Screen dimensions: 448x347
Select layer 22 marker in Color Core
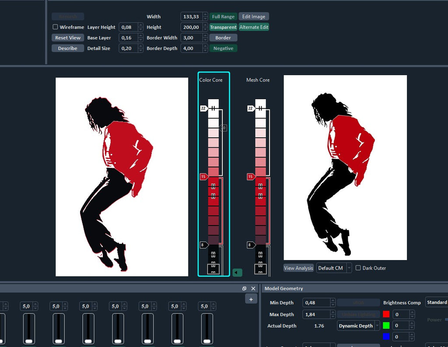(x=204, y=108)
